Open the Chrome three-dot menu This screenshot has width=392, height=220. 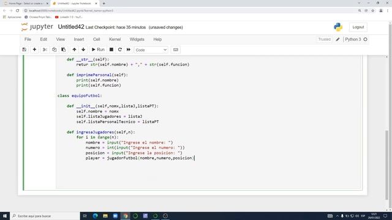(388, 11)
